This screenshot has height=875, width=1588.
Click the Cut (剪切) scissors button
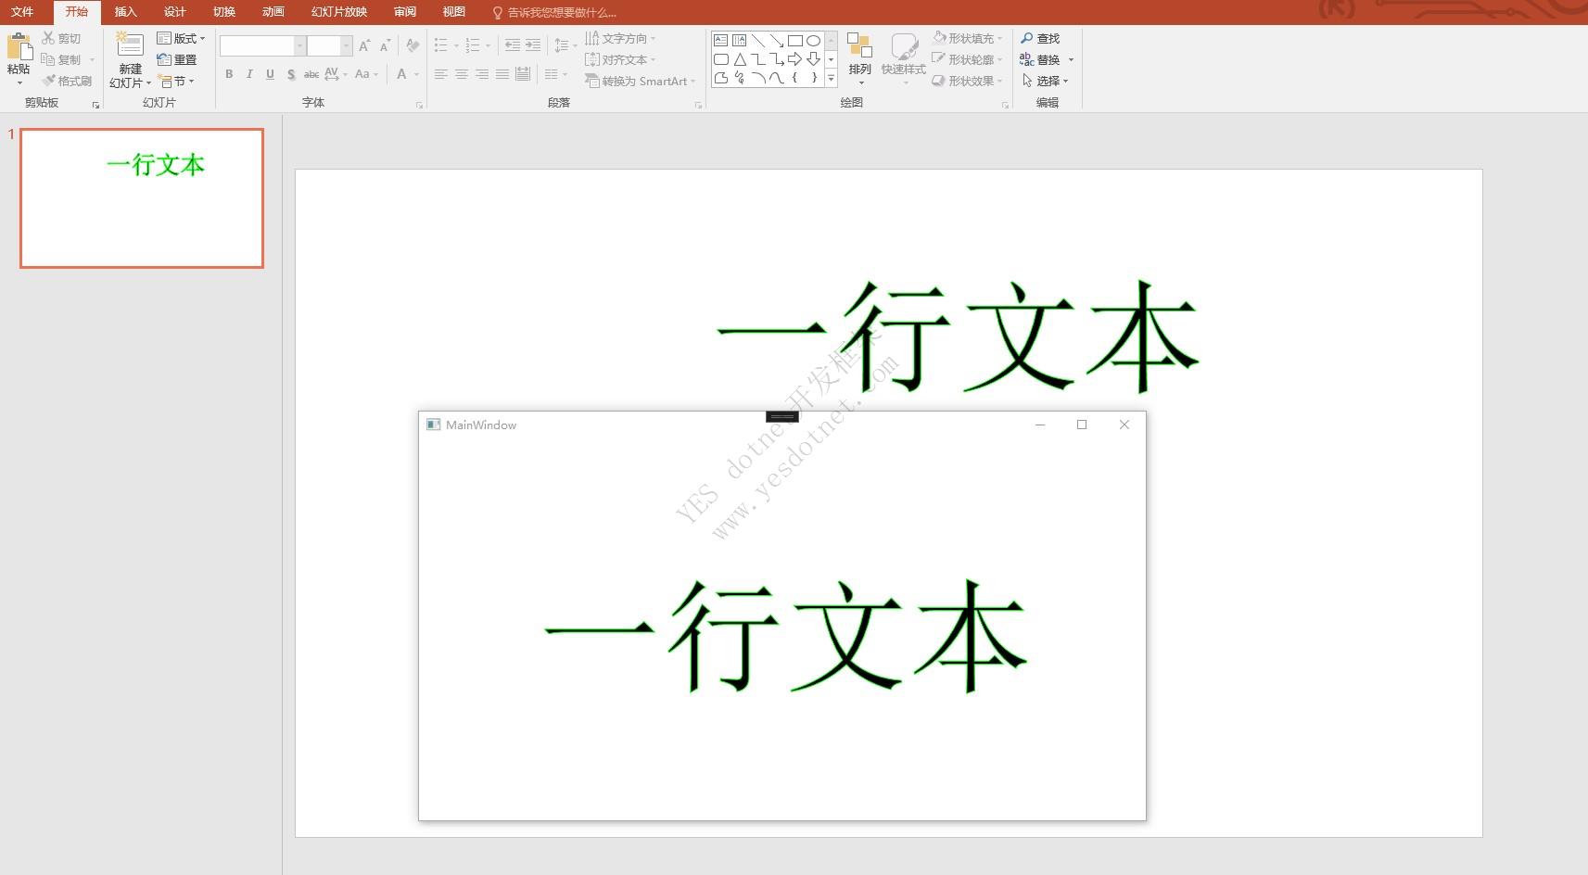(61, 38)
